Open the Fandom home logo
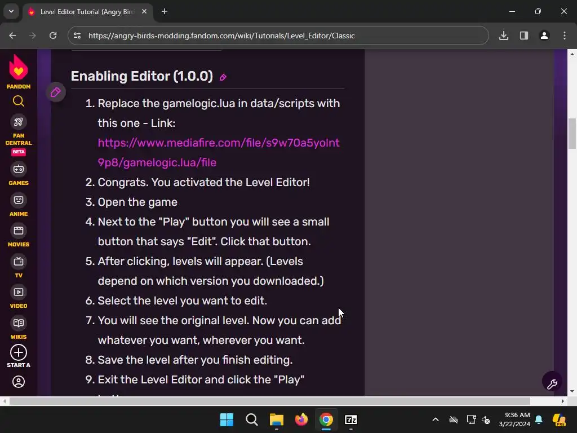Image resolution: width=577 pixels, height=433 pixels. 19,72
